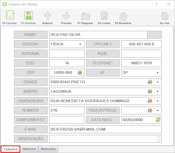Click the BAIRRO search-edit icon
Screen dimensions: 175x153
click(x=150, y=91)
